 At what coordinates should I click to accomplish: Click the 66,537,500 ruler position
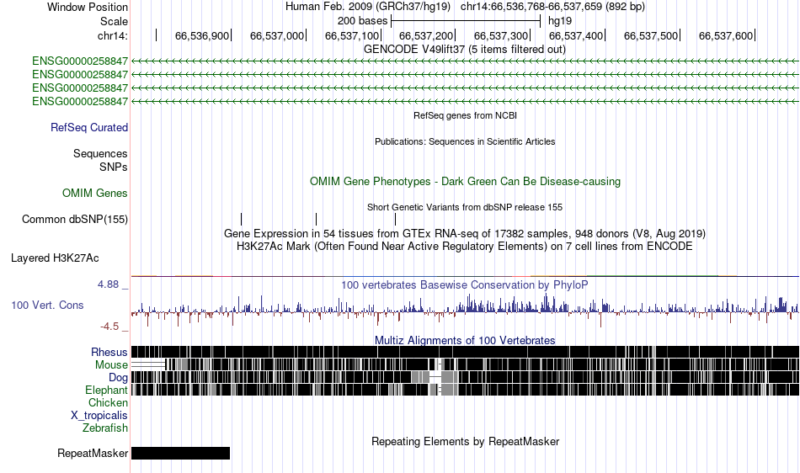pos(651,35)
